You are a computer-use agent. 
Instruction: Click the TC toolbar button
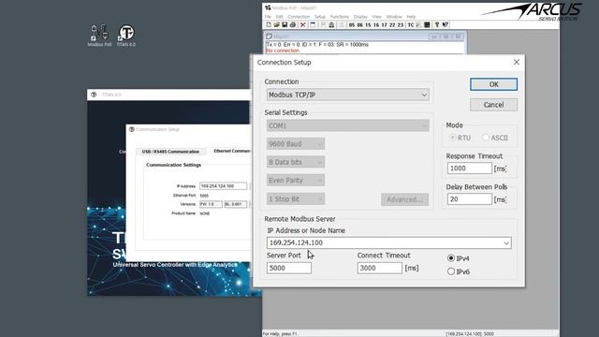pos(411,25)
